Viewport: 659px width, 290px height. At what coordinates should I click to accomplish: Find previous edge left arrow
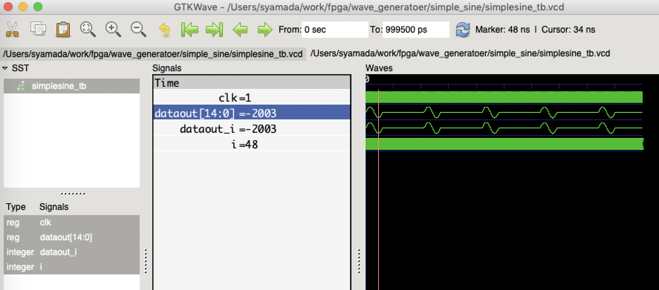click(240, 29)
